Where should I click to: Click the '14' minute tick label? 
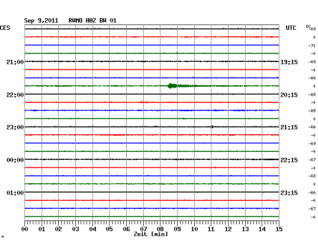[x=262, y=229]
